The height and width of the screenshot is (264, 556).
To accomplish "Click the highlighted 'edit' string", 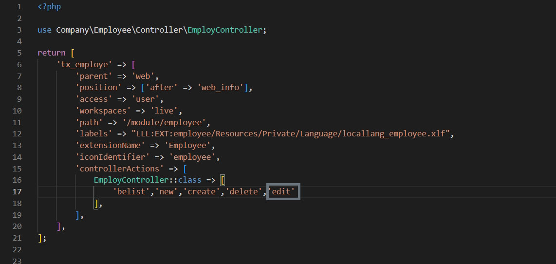I will pyautogui.click(x=283, y=192).
